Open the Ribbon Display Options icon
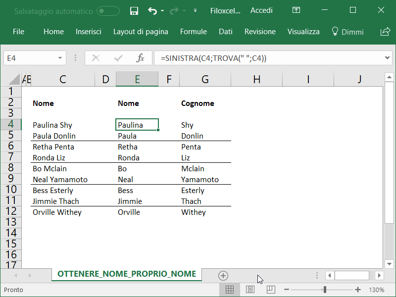 tap(296, 10)
